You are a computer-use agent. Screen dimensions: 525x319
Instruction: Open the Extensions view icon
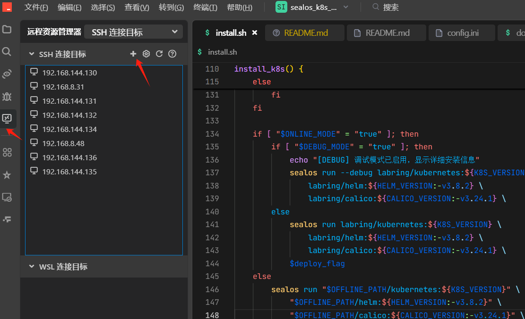click(x=7, y=152)
